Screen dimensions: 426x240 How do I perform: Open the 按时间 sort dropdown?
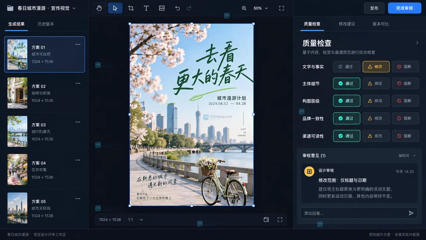point(407,156)
